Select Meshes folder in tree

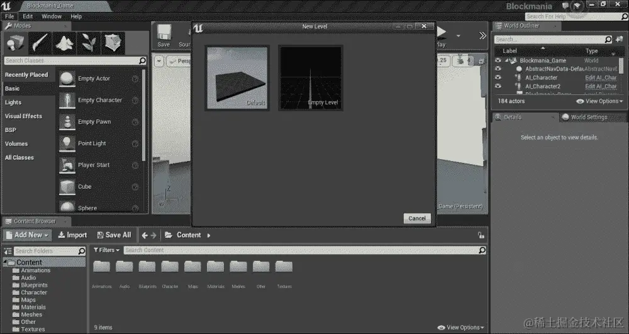(x=31, y=315)
